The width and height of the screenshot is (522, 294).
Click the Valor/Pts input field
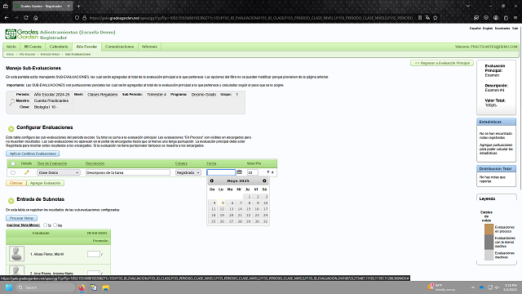tap(253, 172)
